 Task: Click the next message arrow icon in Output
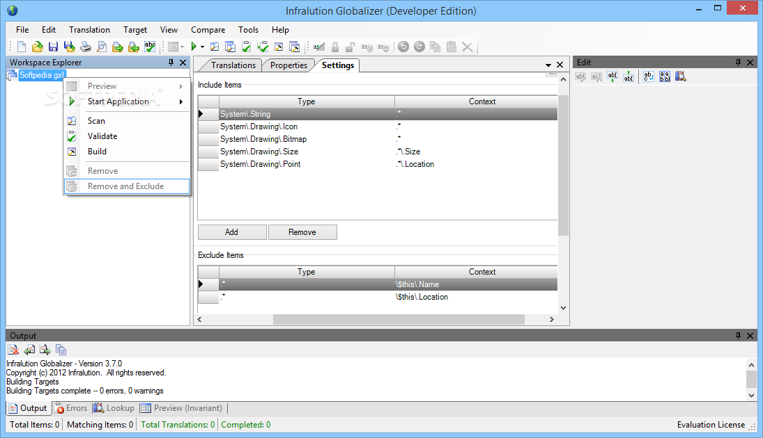45,350
